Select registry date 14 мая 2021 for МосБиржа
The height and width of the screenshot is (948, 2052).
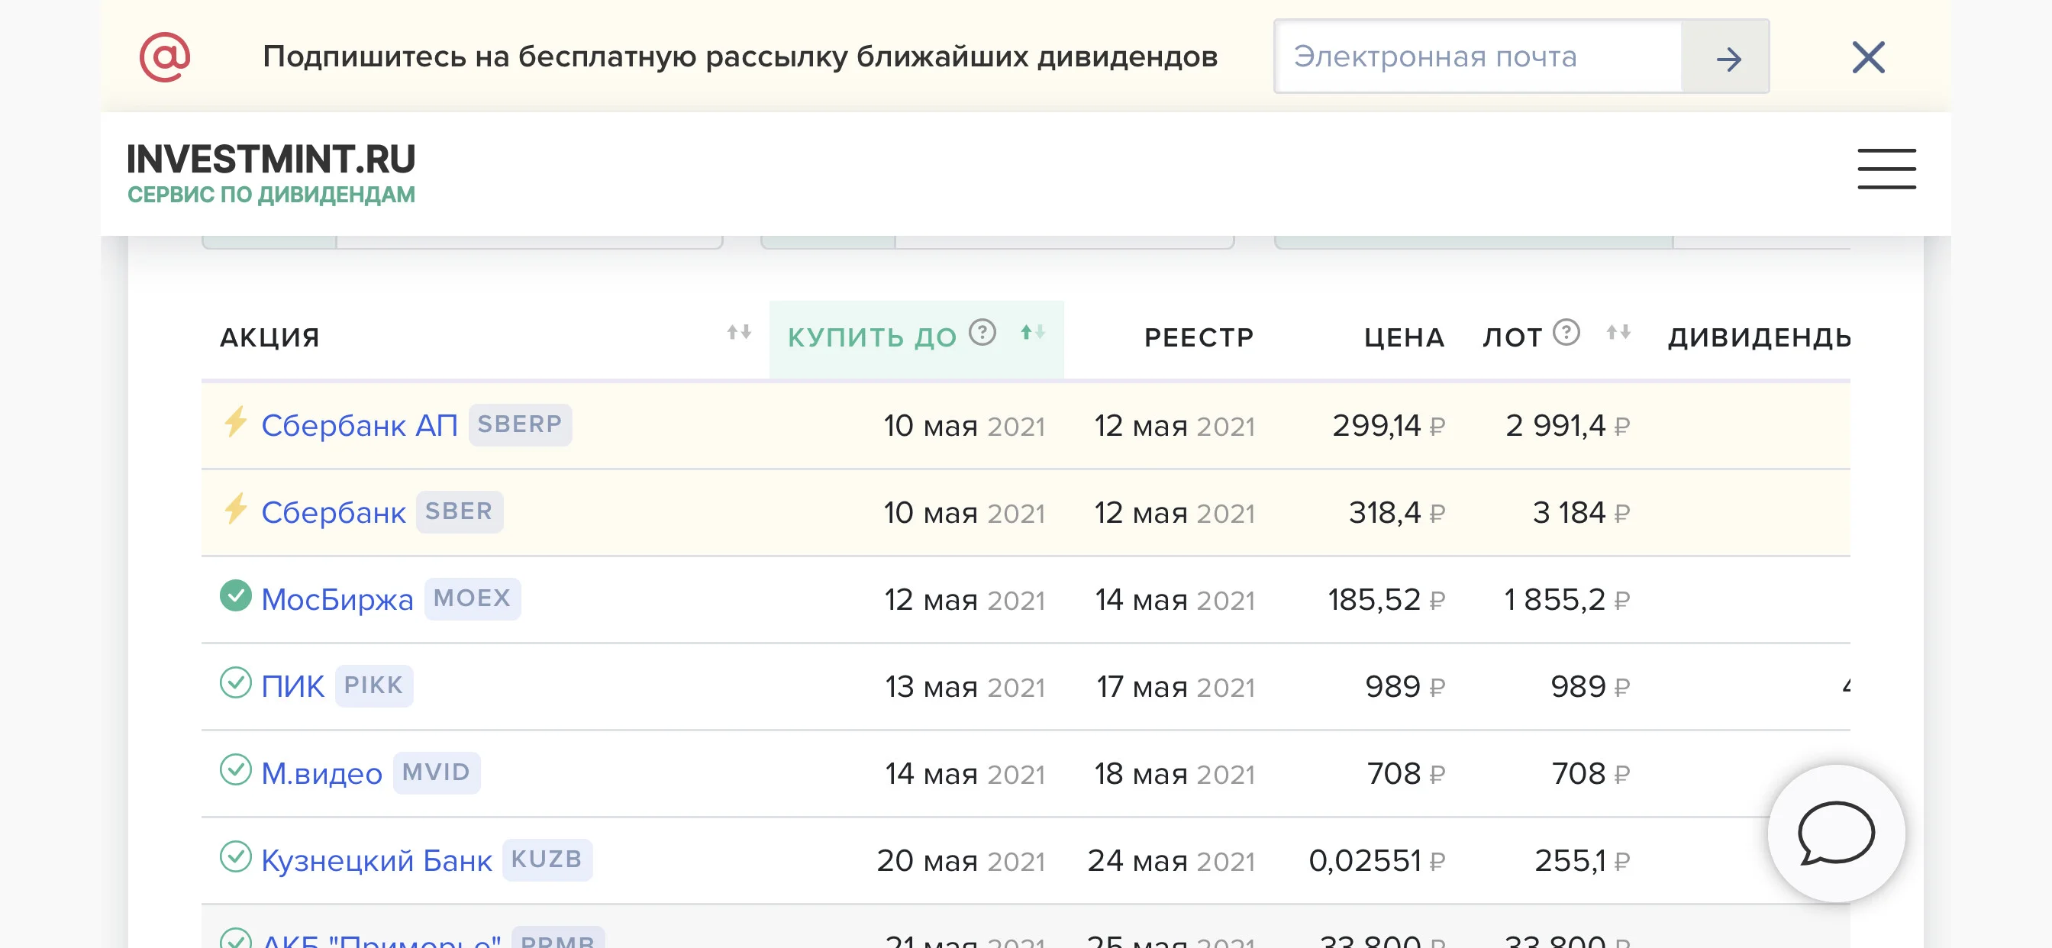point(1174,599)
